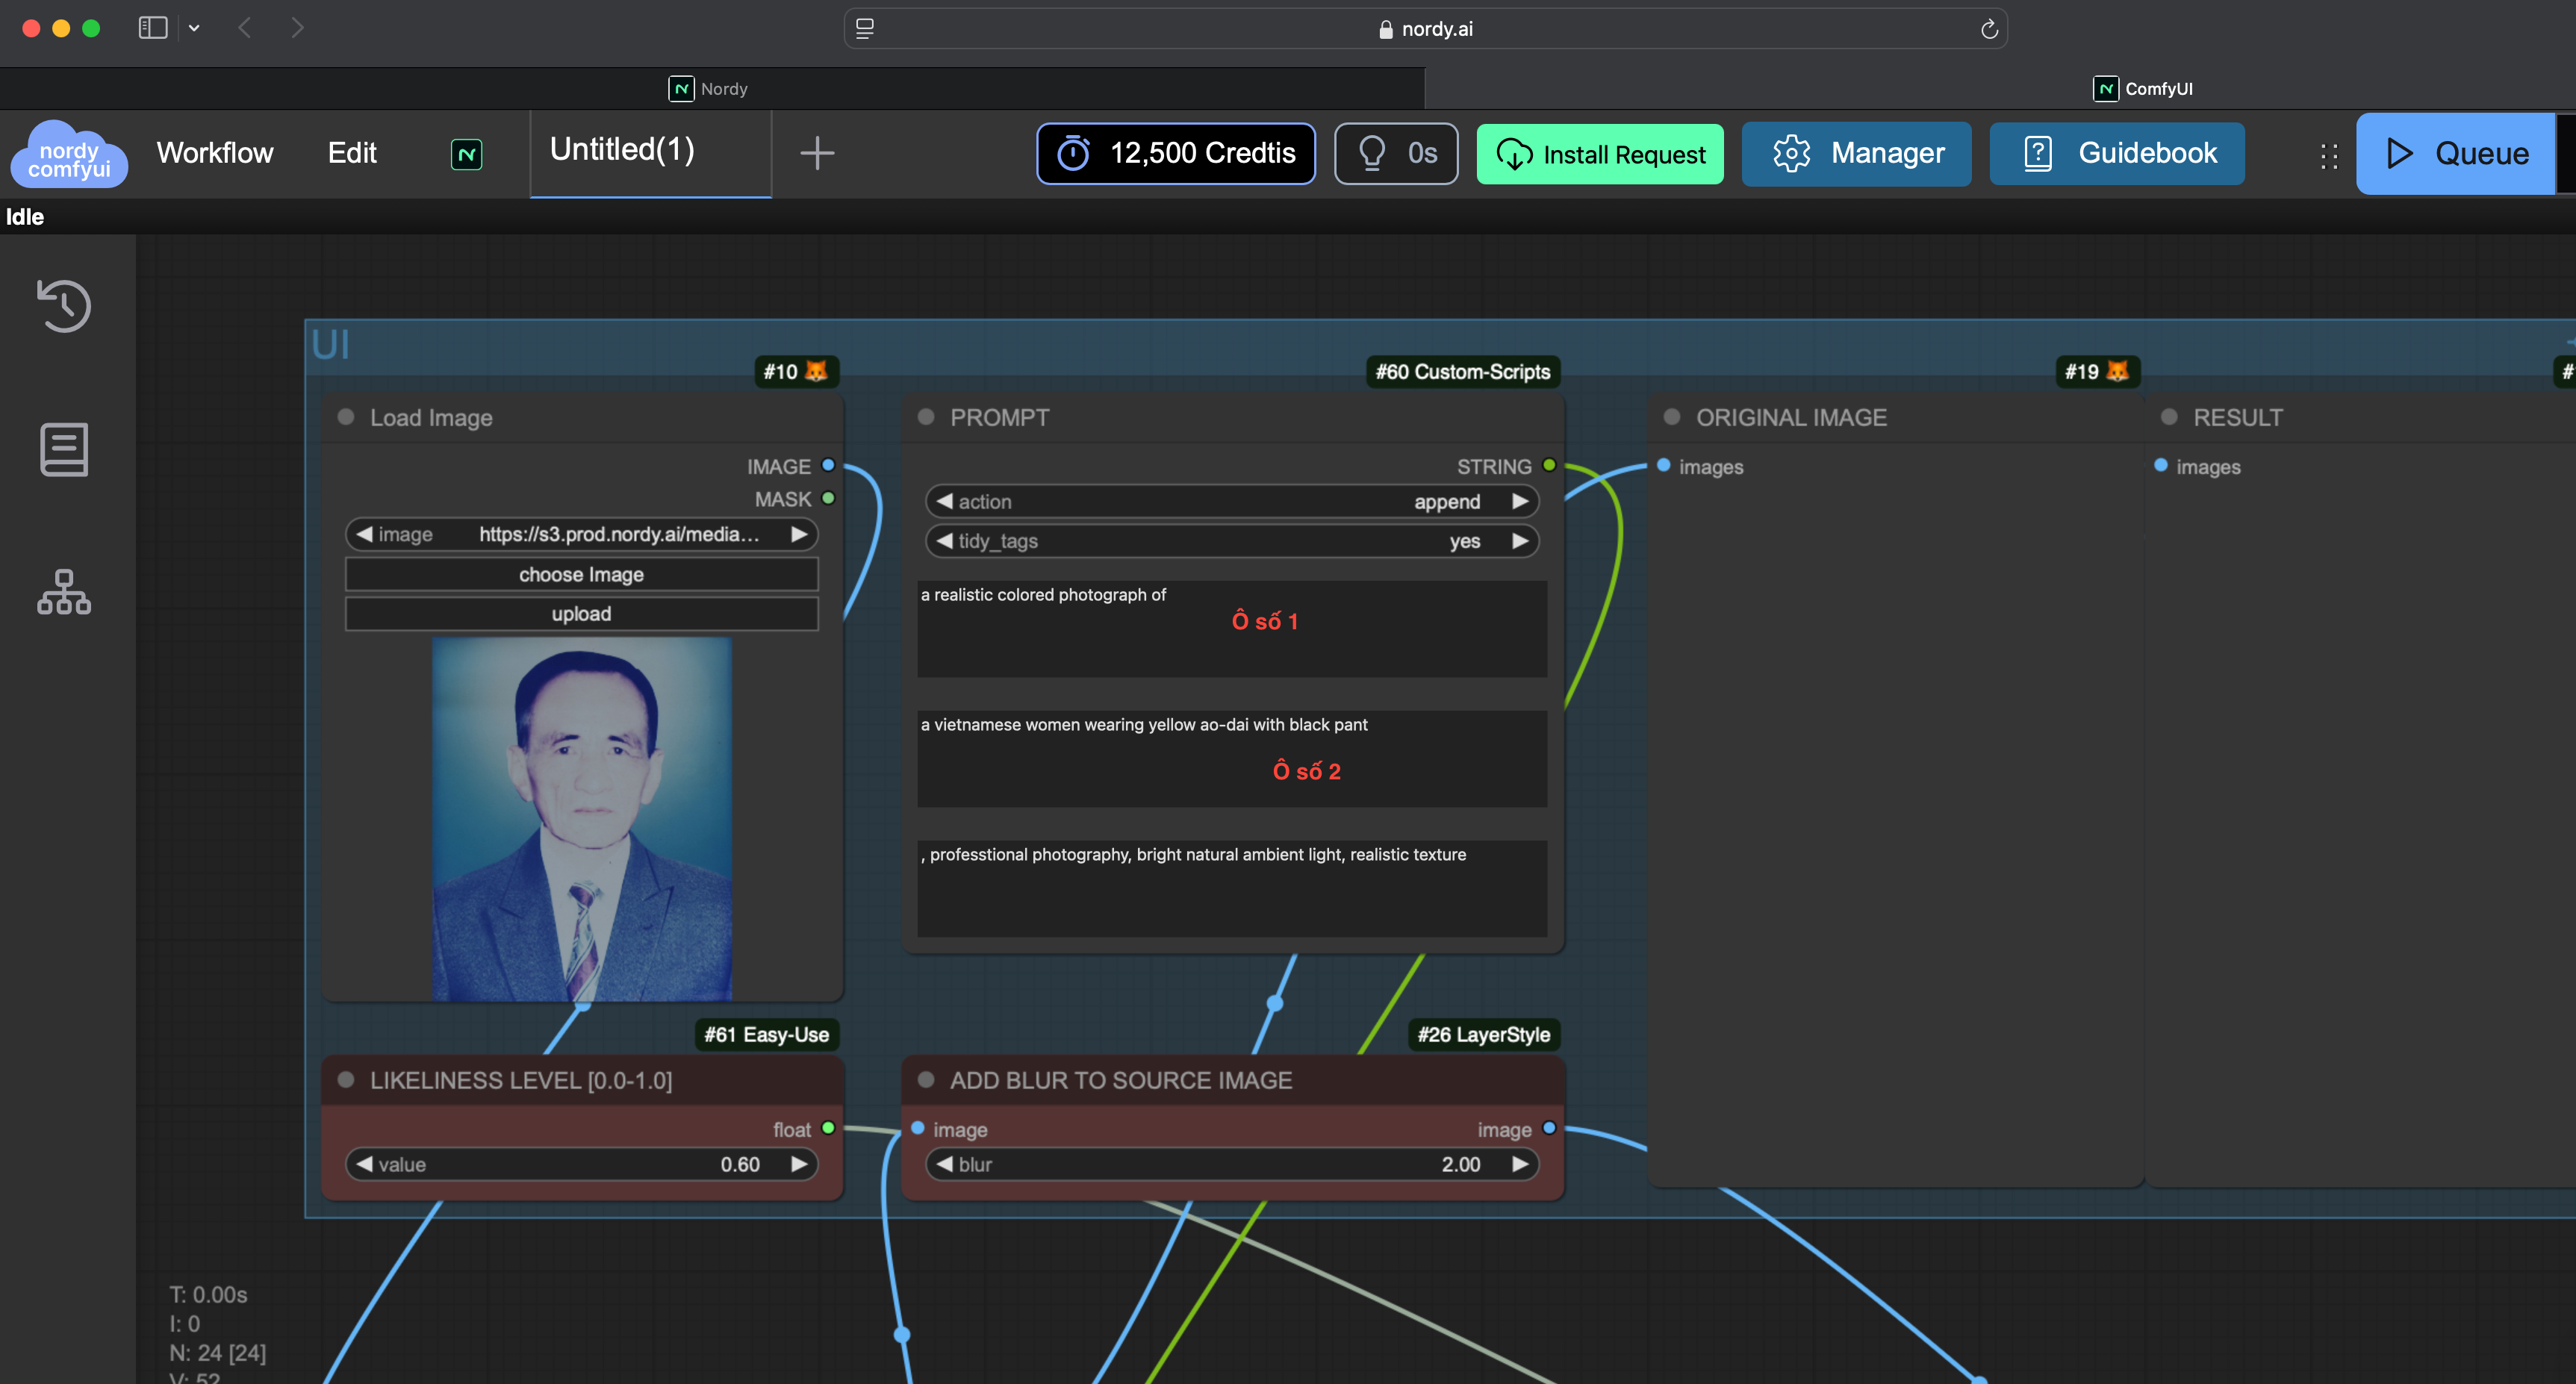Open the node tree hierarchy sidebar icon
The image size is (2576, 1384).
64,592
